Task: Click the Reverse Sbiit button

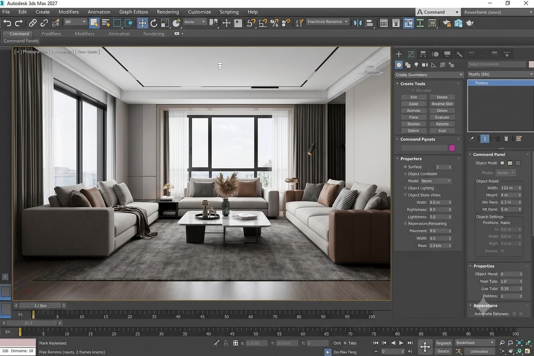Action: tap(442, 104)
